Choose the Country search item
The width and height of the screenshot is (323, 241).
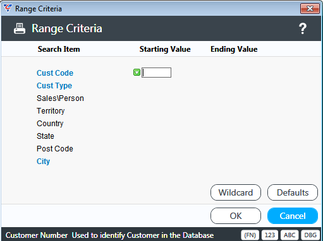pyautogui.click(x=50, y=124)
